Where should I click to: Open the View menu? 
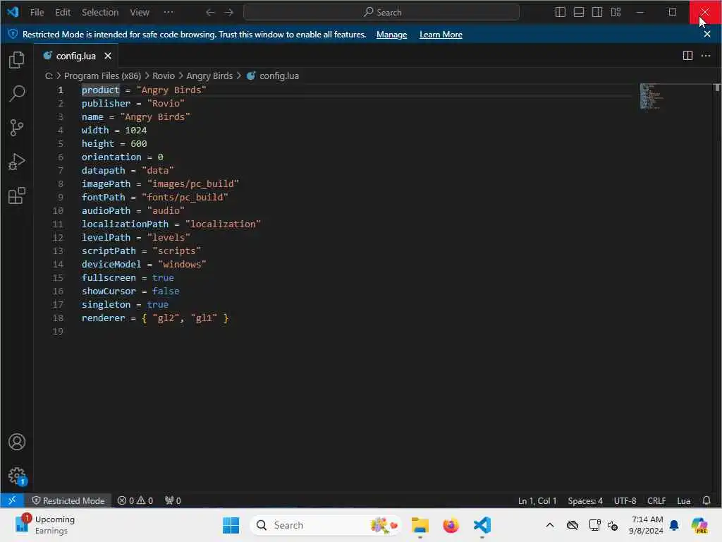coord(140,13)
